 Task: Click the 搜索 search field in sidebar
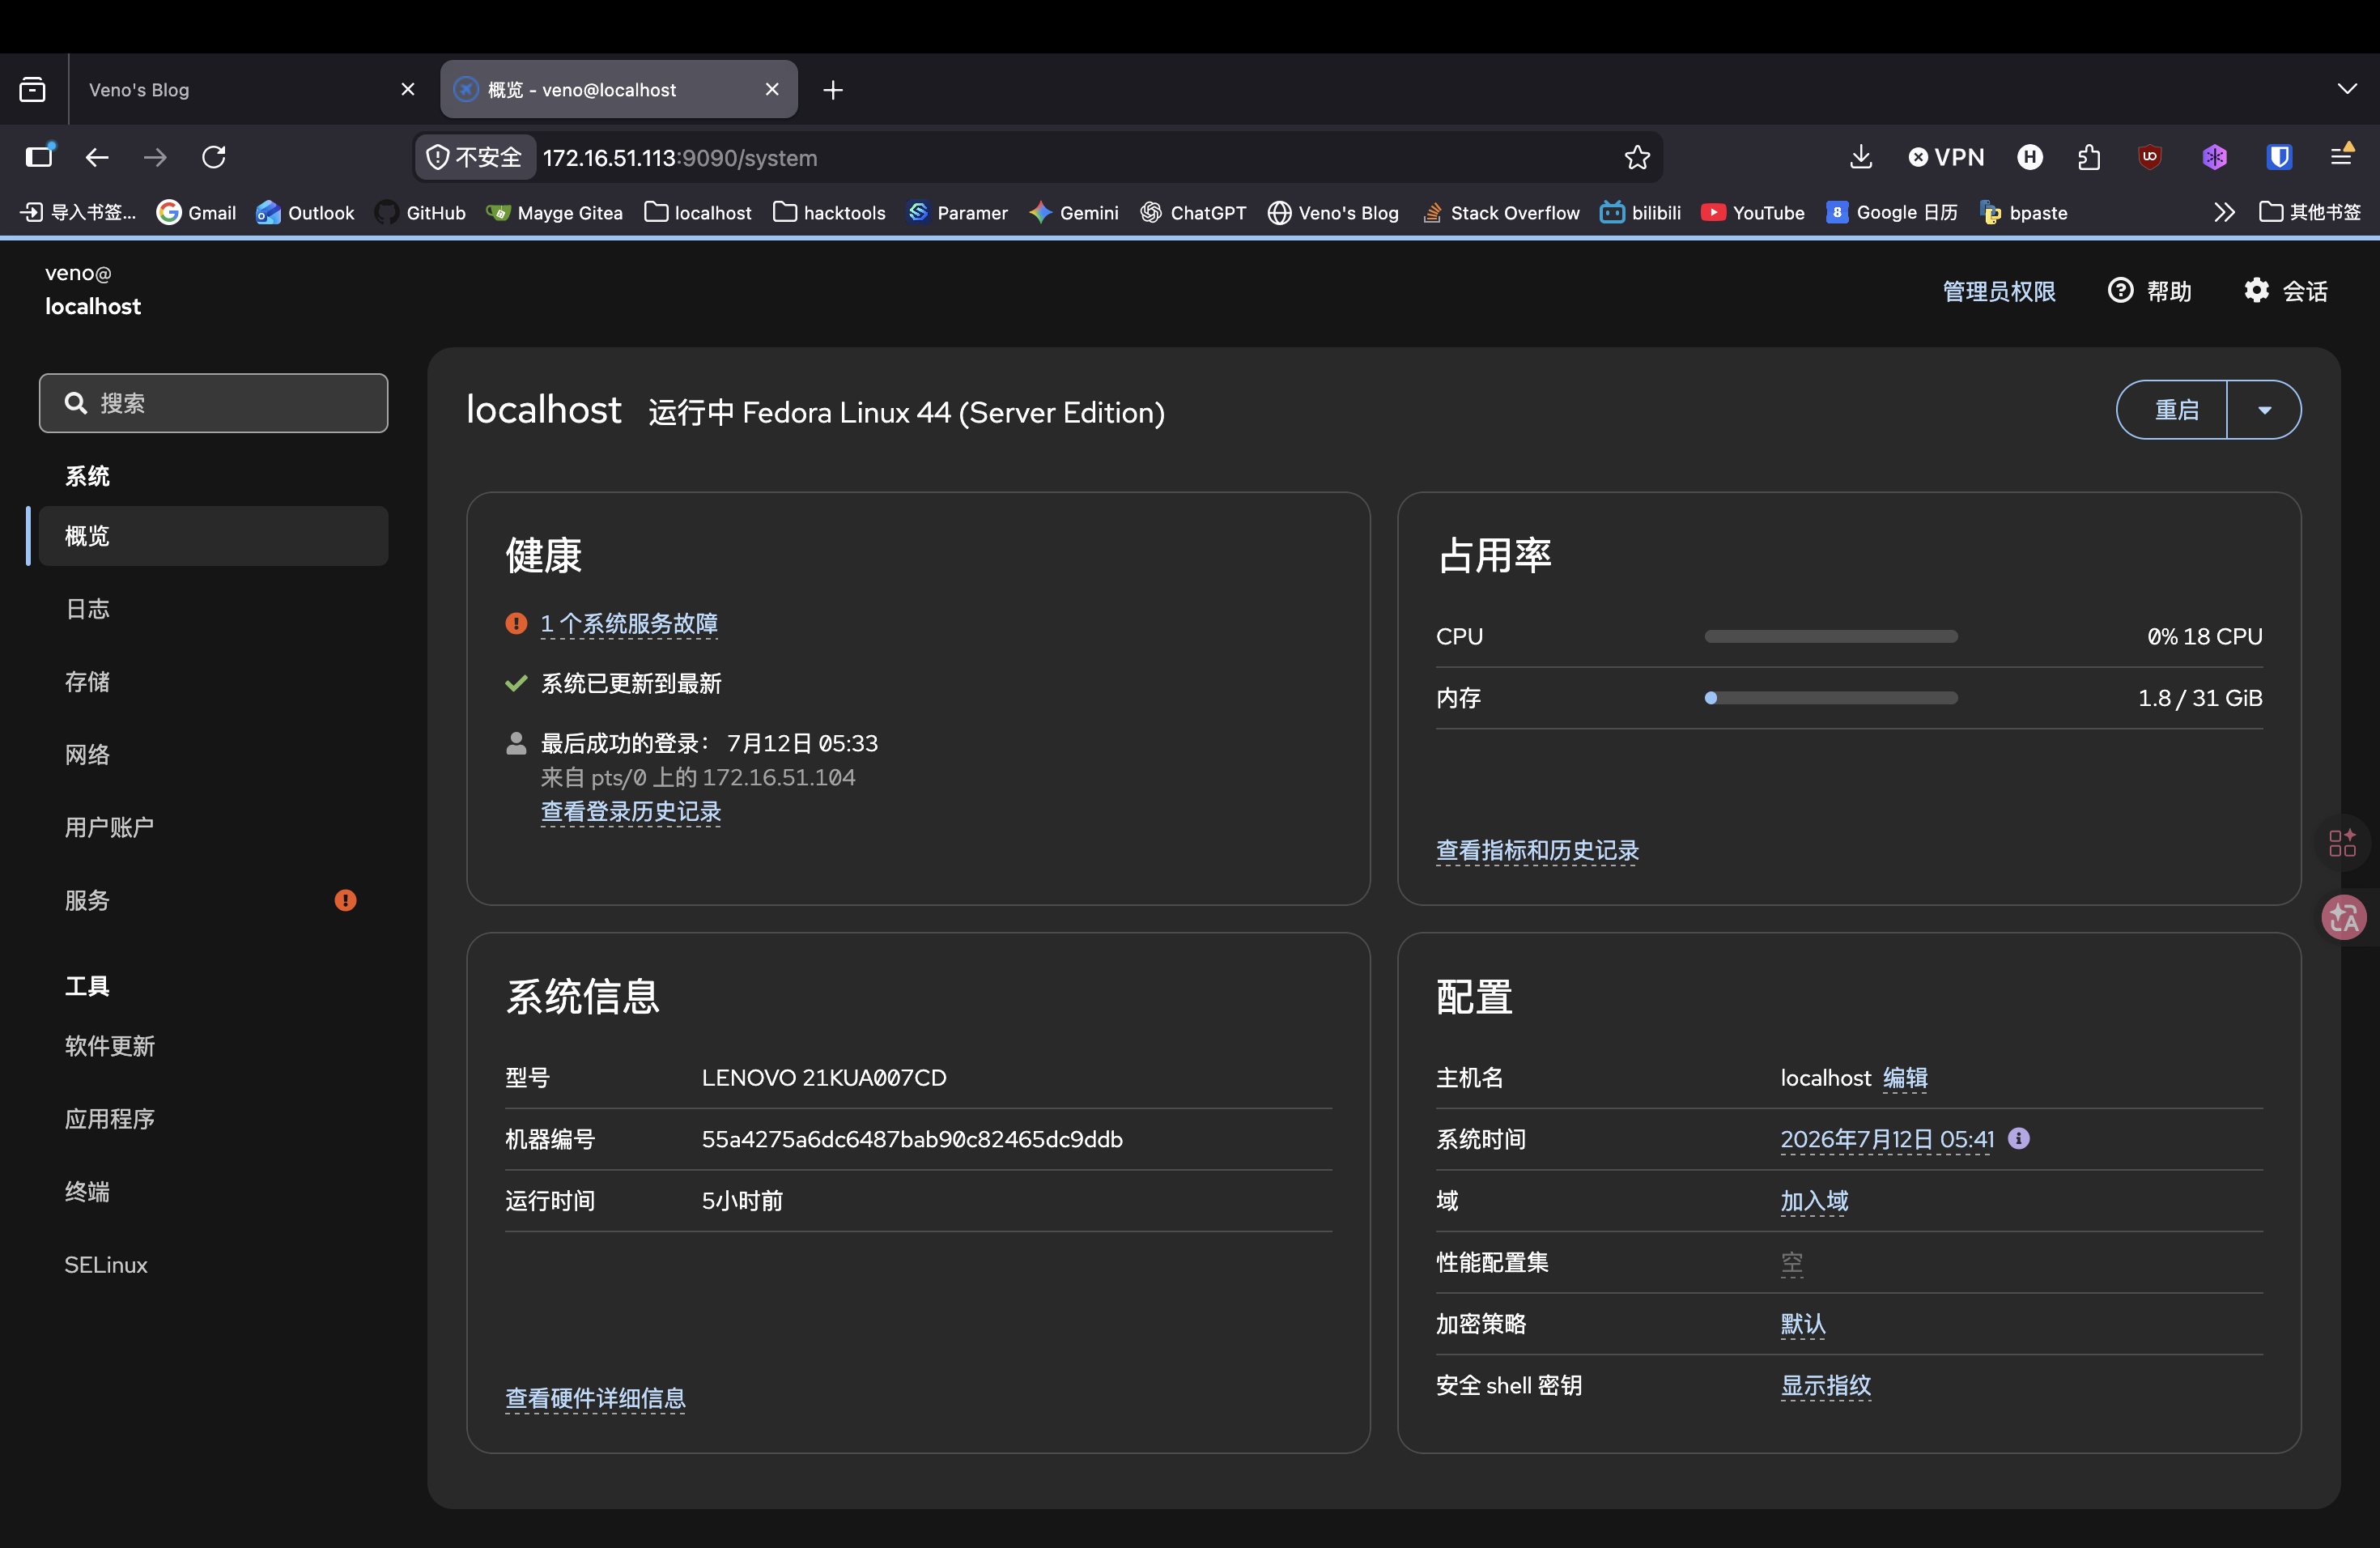(x=213, y=403)
